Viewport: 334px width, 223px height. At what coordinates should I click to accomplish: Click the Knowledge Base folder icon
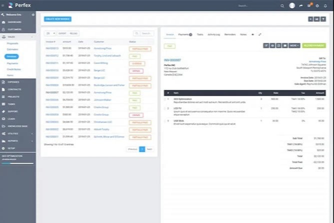click(x=4, y=126)
